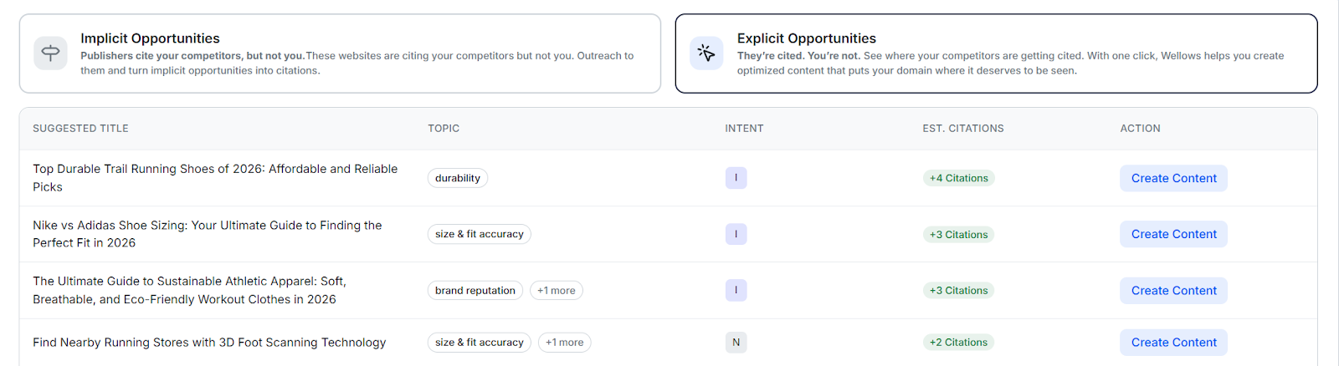Click the +4 Citations badge
Image resolution: width=1339 pixels, height=366 pixels.
tap(958, 178)
